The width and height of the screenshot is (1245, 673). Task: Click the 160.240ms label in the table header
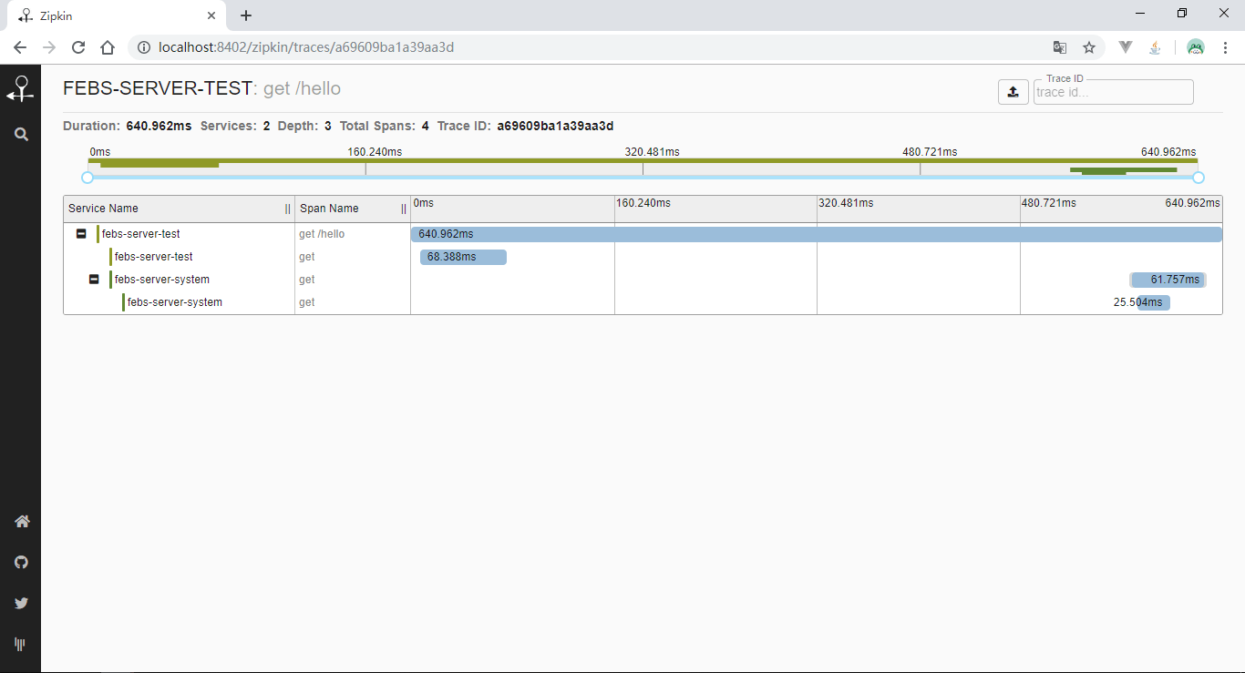point(643,203)
